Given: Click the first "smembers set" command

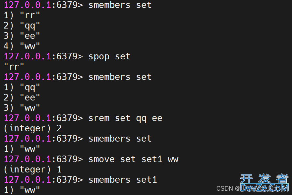Looking at the screenshot, I should pos(120,5).
